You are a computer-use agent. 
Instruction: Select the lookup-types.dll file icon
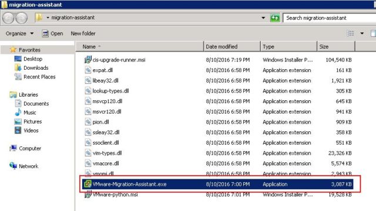coord(88,91)
